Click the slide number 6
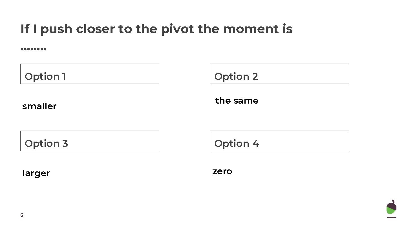 pos(22,215)
